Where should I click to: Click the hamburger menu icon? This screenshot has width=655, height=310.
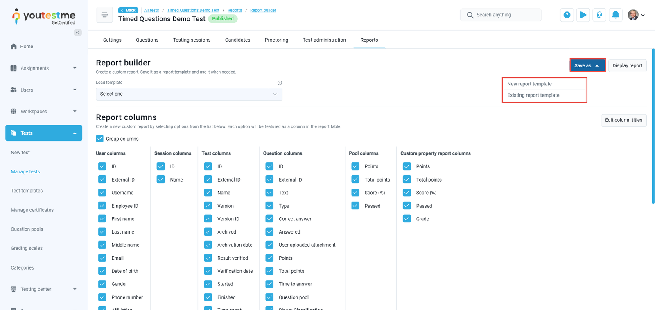104,15
